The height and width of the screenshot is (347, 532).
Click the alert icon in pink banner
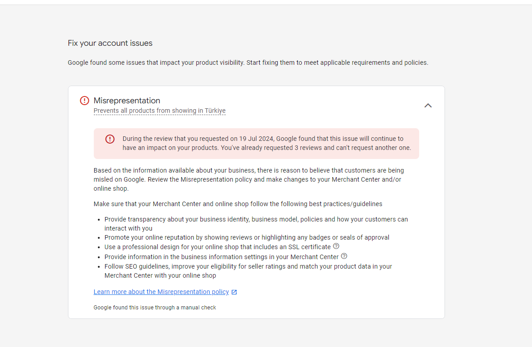coord(110,139)
